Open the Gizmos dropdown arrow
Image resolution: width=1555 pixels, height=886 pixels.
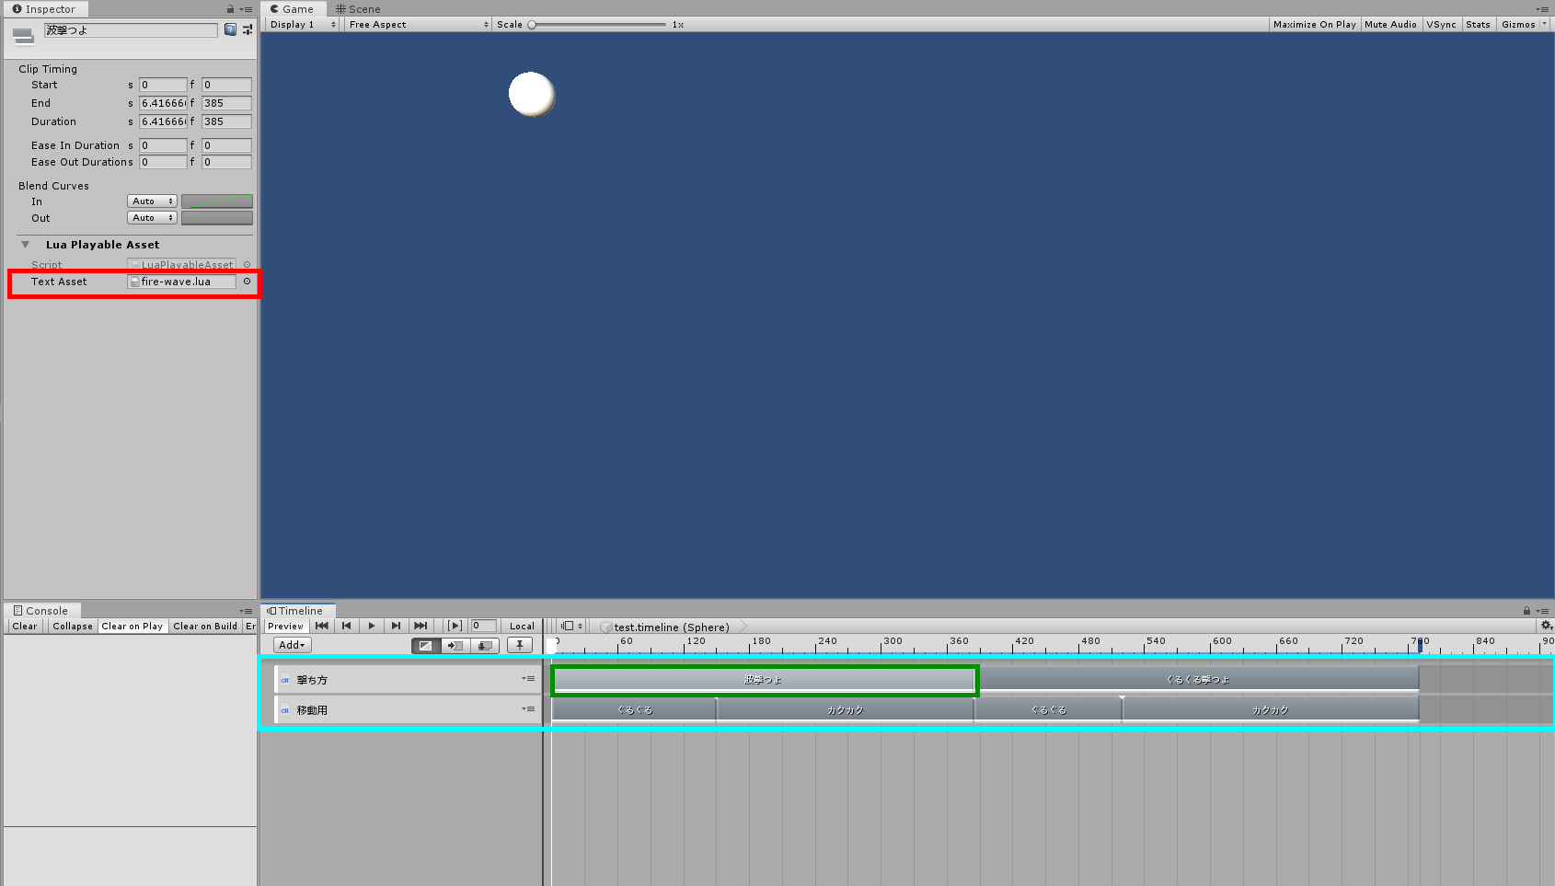[1545, 24]
